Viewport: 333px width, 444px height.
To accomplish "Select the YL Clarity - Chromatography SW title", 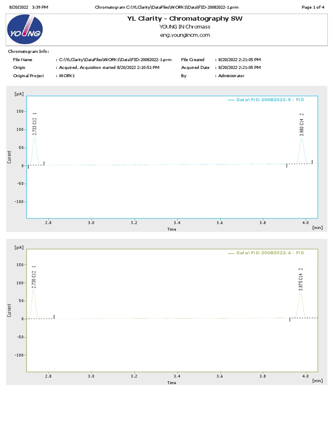I will pos(185,19).
